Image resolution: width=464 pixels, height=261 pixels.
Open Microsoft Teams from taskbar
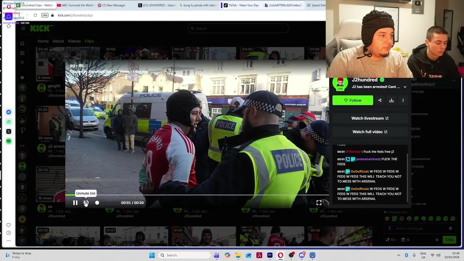pyautogui.click(x=216, y=255)
